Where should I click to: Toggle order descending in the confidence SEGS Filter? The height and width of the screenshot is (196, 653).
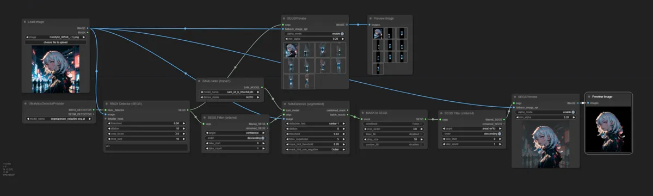pyautogui.click(x=235, y=138)
